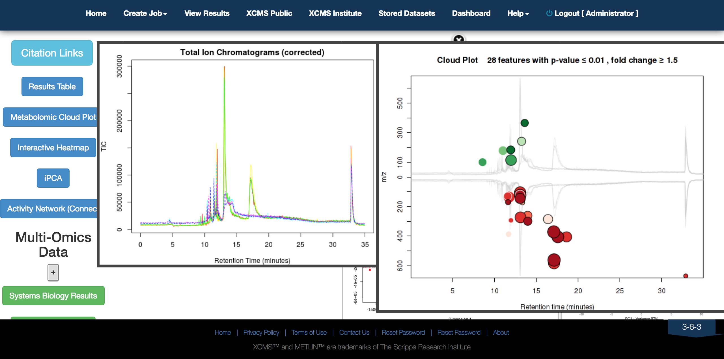Go to the View Results page

coord(207,13)
